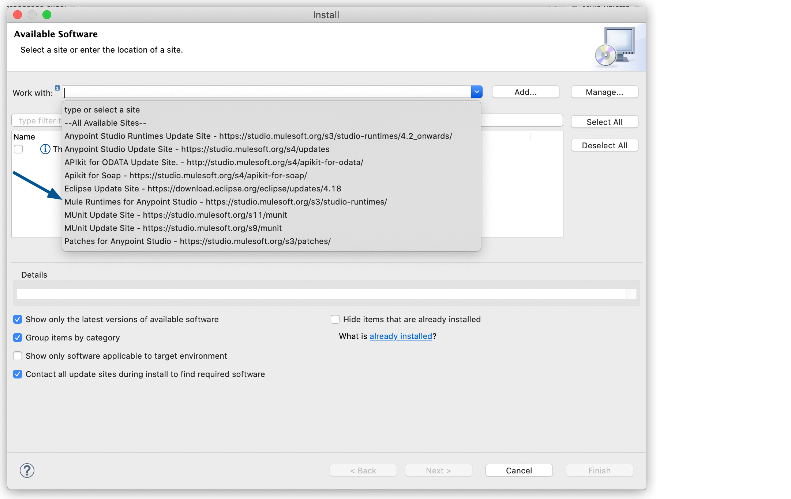The image size is (791, 499).
Task: Check the top checkbox in the Name column
Action: click(18, 149)
